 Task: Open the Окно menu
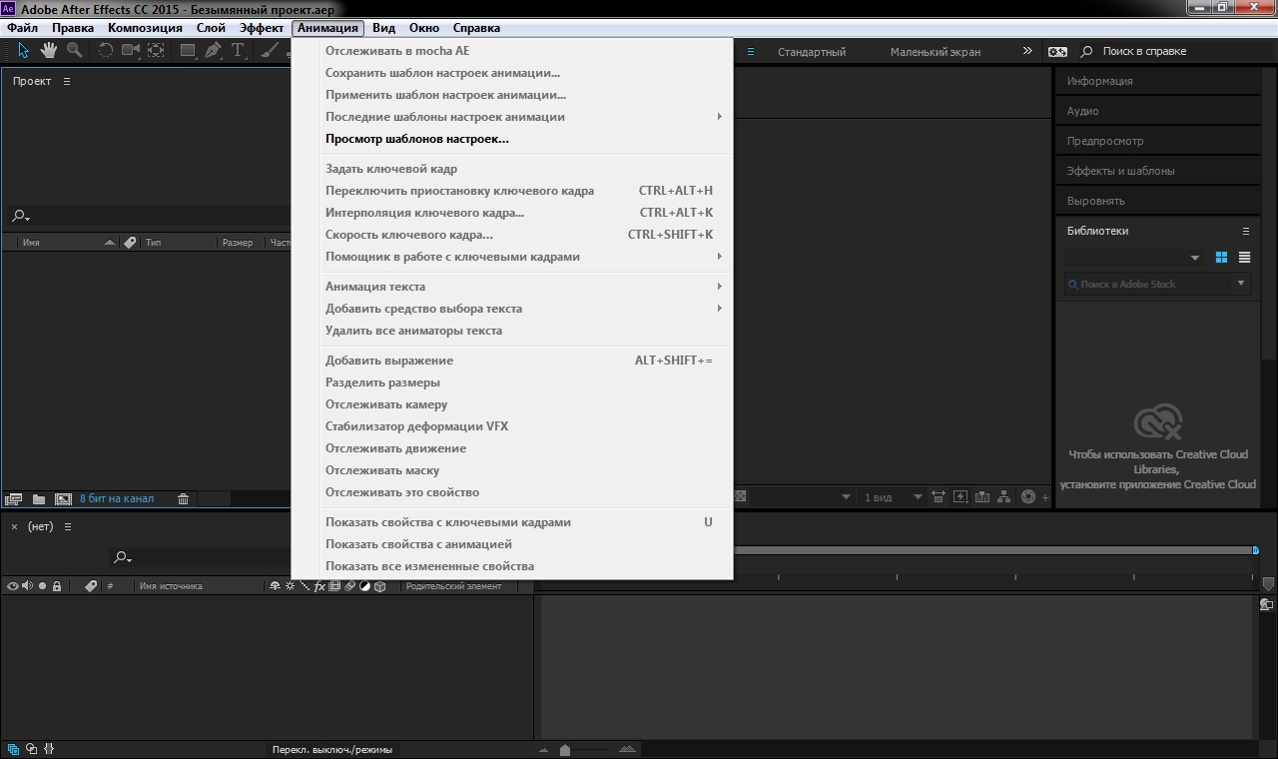424,28
